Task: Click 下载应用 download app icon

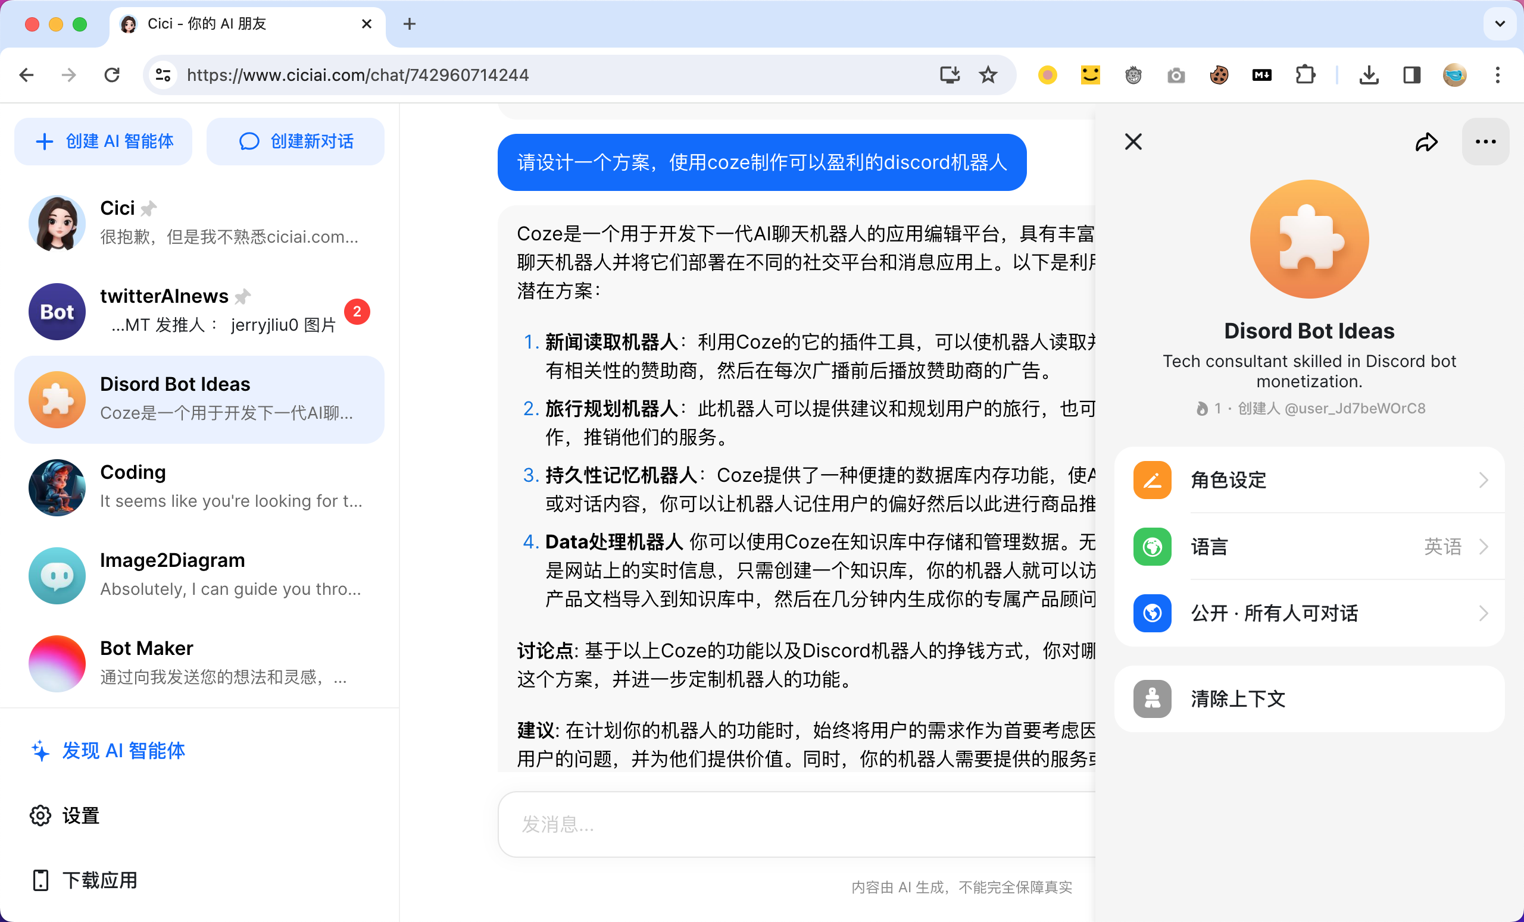Action: 41,880
